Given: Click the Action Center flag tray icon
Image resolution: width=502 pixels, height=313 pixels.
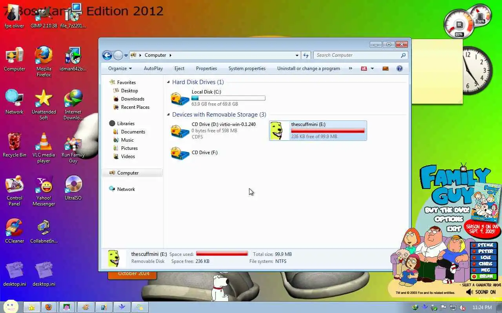Looking at the screenshot, I should 444,308.
